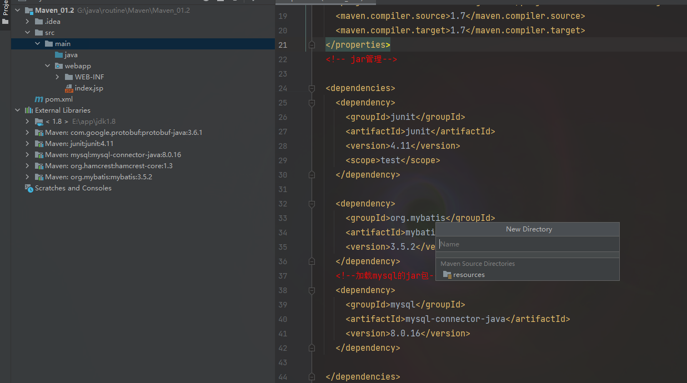This screenshot has height=383, width=687.
Task: Click the maven.compiler.target 1.7 line
Action: coord(460,31)
